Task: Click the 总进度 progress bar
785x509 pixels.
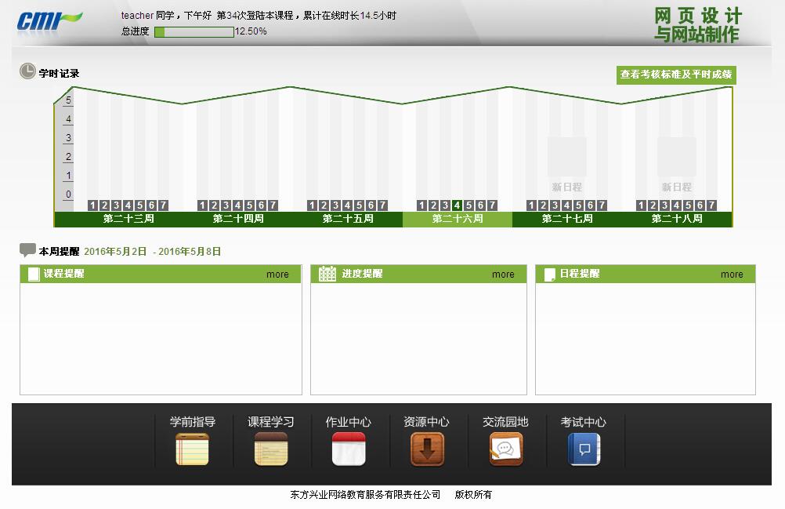Action: point(194,32)
